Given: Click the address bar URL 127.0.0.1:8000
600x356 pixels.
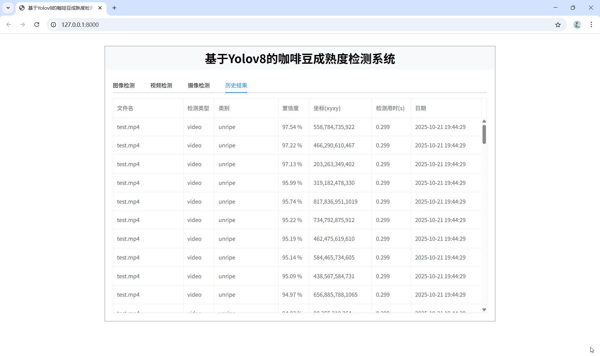Looking at the screenshot, I should point(80,25).
